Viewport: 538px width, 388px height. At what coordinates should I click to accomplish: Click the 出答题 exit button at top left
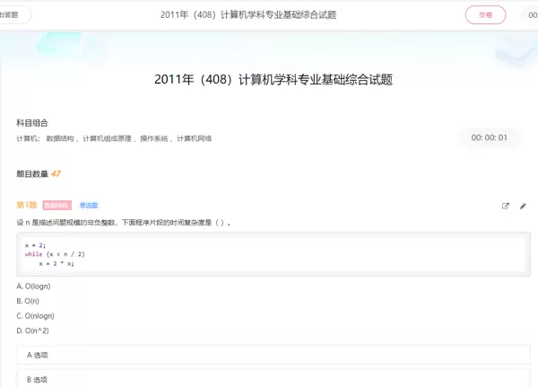(13, 14)
